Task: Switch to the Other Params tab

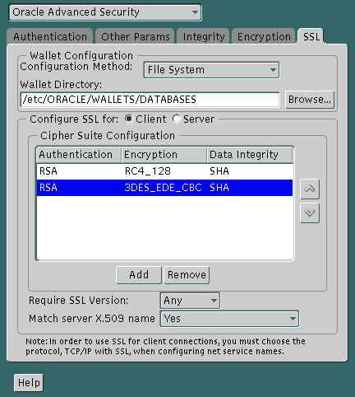Action: pos(135,36)
